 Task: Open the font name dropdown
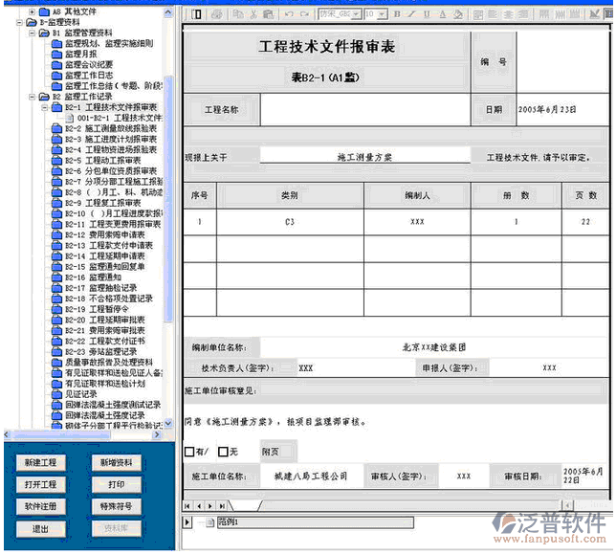tap(357, 14)
